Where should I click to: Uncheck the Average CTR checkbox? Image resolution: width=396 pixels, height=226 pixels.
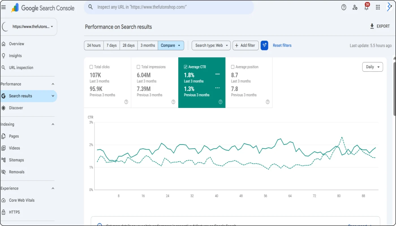coord(186,67)
